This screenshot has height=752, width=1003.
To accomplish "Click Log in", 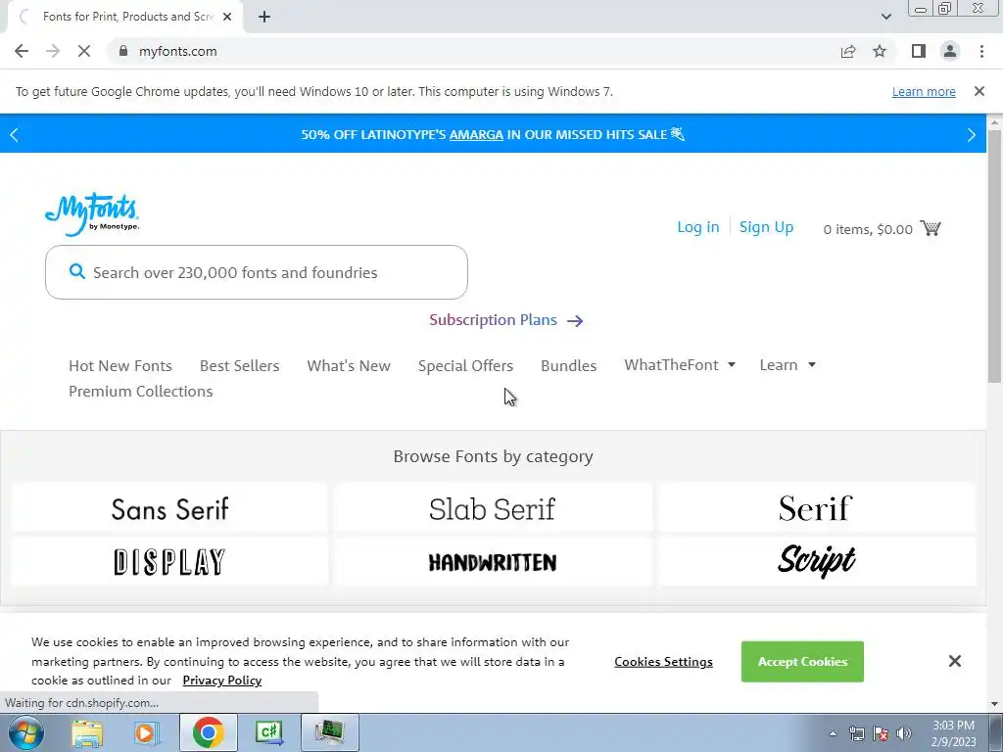I will tap(697, 227).
